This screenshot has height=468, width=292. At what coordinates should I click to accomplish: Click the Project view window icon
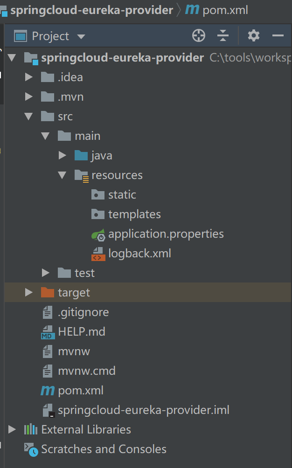(21, 36)
